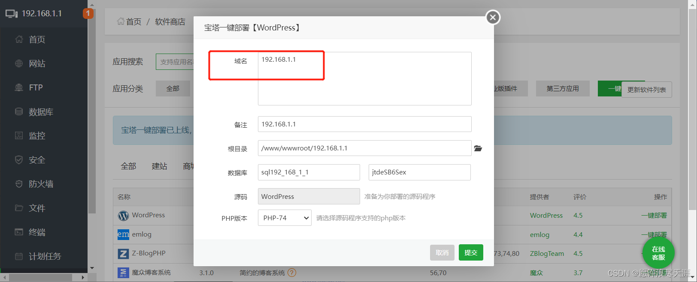This screenshot has width=697, height=282.
Task: Open the 安全 shield icon in sidebar
Action: click(19, 160)
